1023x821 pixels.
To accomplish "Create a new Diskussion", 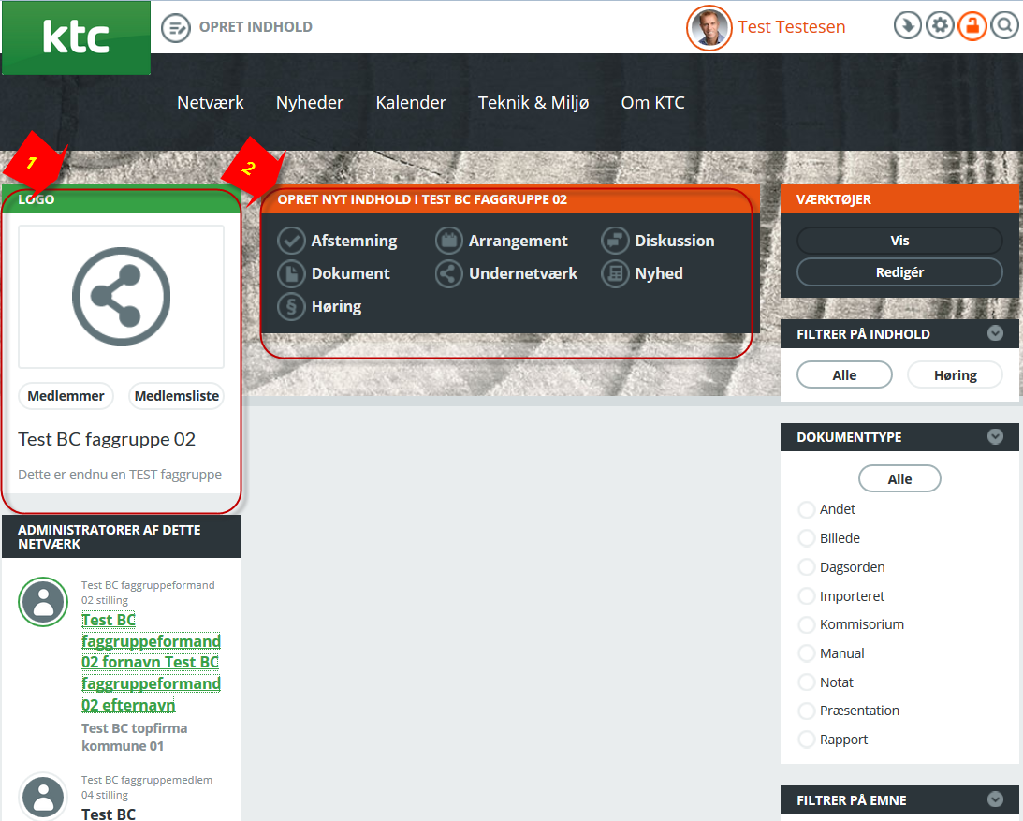I will point(675,241).
